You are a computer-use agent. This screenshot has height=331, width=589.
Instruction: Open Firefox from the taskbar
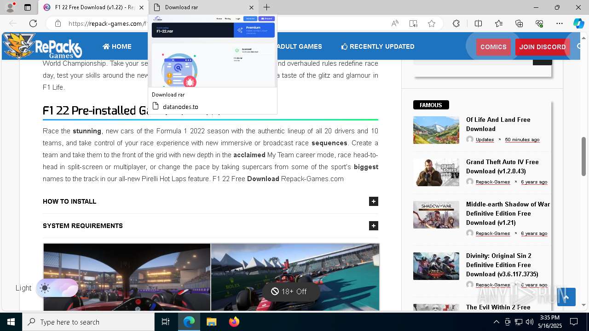[234, 322]
